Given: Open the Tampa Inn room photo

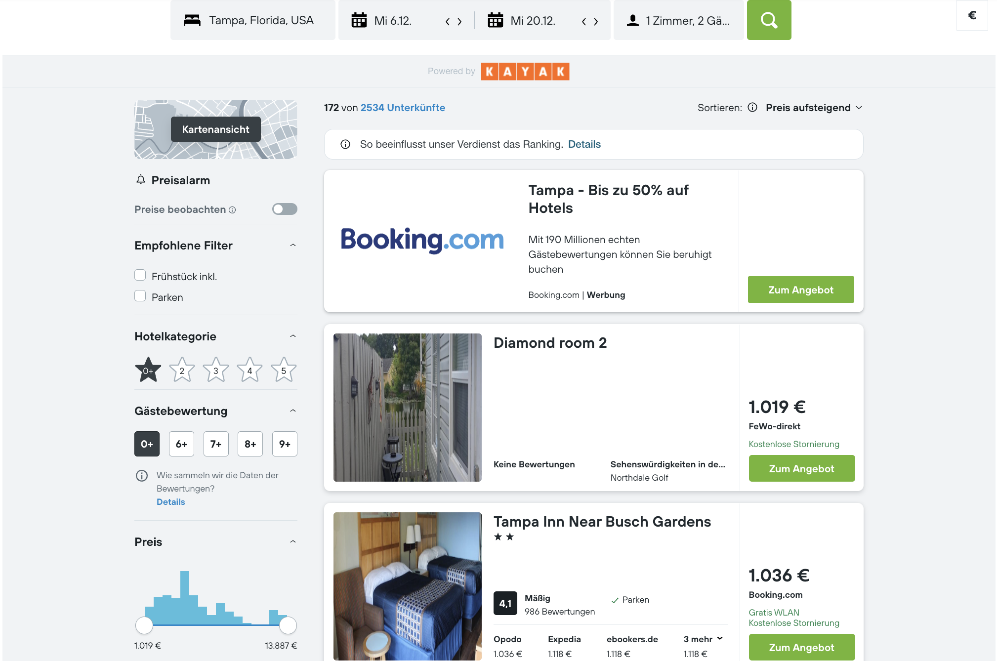Looking at the screenshot, I should 408,586.
